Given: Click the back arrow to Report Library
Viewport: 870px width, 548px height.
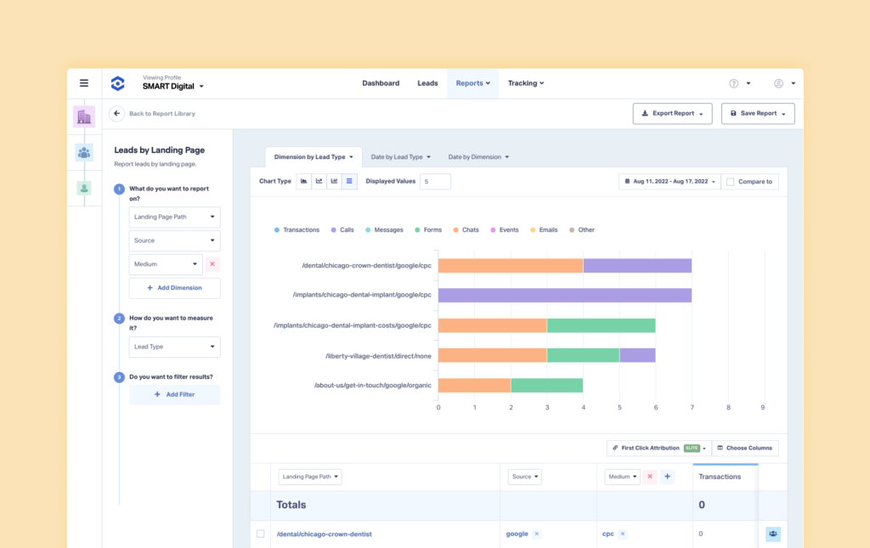Looking at the screenshot, I should pos(115,113).
